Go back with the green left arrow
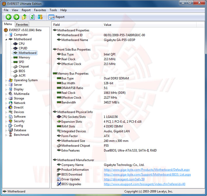 9,17
